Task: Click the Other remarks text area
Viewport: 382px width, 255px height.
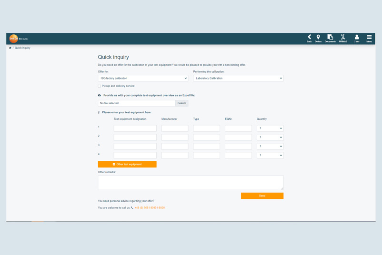Action: click(191, 183)
